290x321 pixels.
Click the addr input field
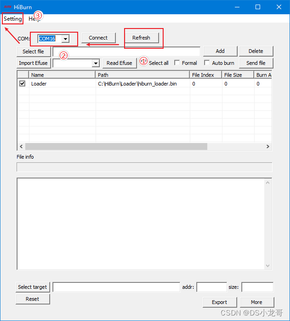click(x=212, y=287)
